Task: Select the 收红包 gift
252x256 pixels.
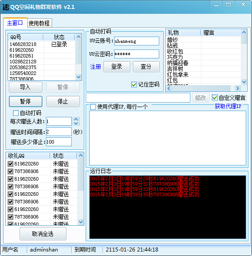Action: pos(175,51)
